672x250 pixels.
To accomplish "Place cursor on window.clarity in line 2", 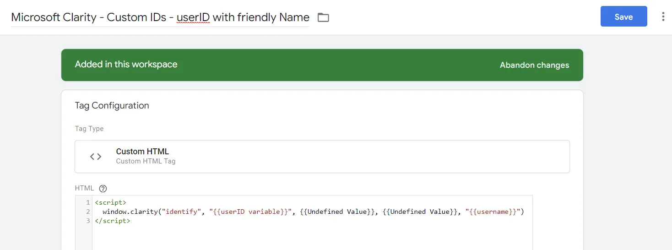I will pos(129,212).
